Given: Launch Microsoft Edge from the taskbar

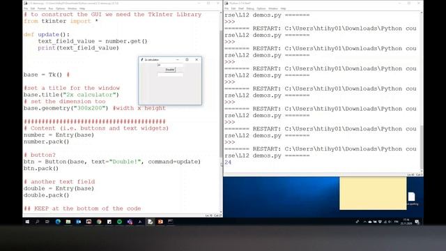Looking at the screenshot, I should pyautogui.click(x=58, y=222).
